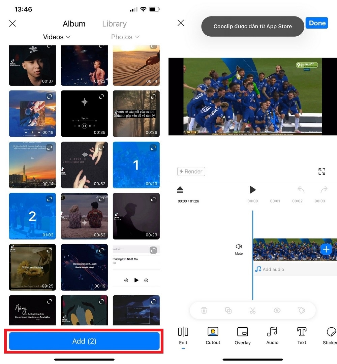The image size is (337, 364).
Task: Open the Cutout tool
Action: pyautogui.click(x=213, y=336)
